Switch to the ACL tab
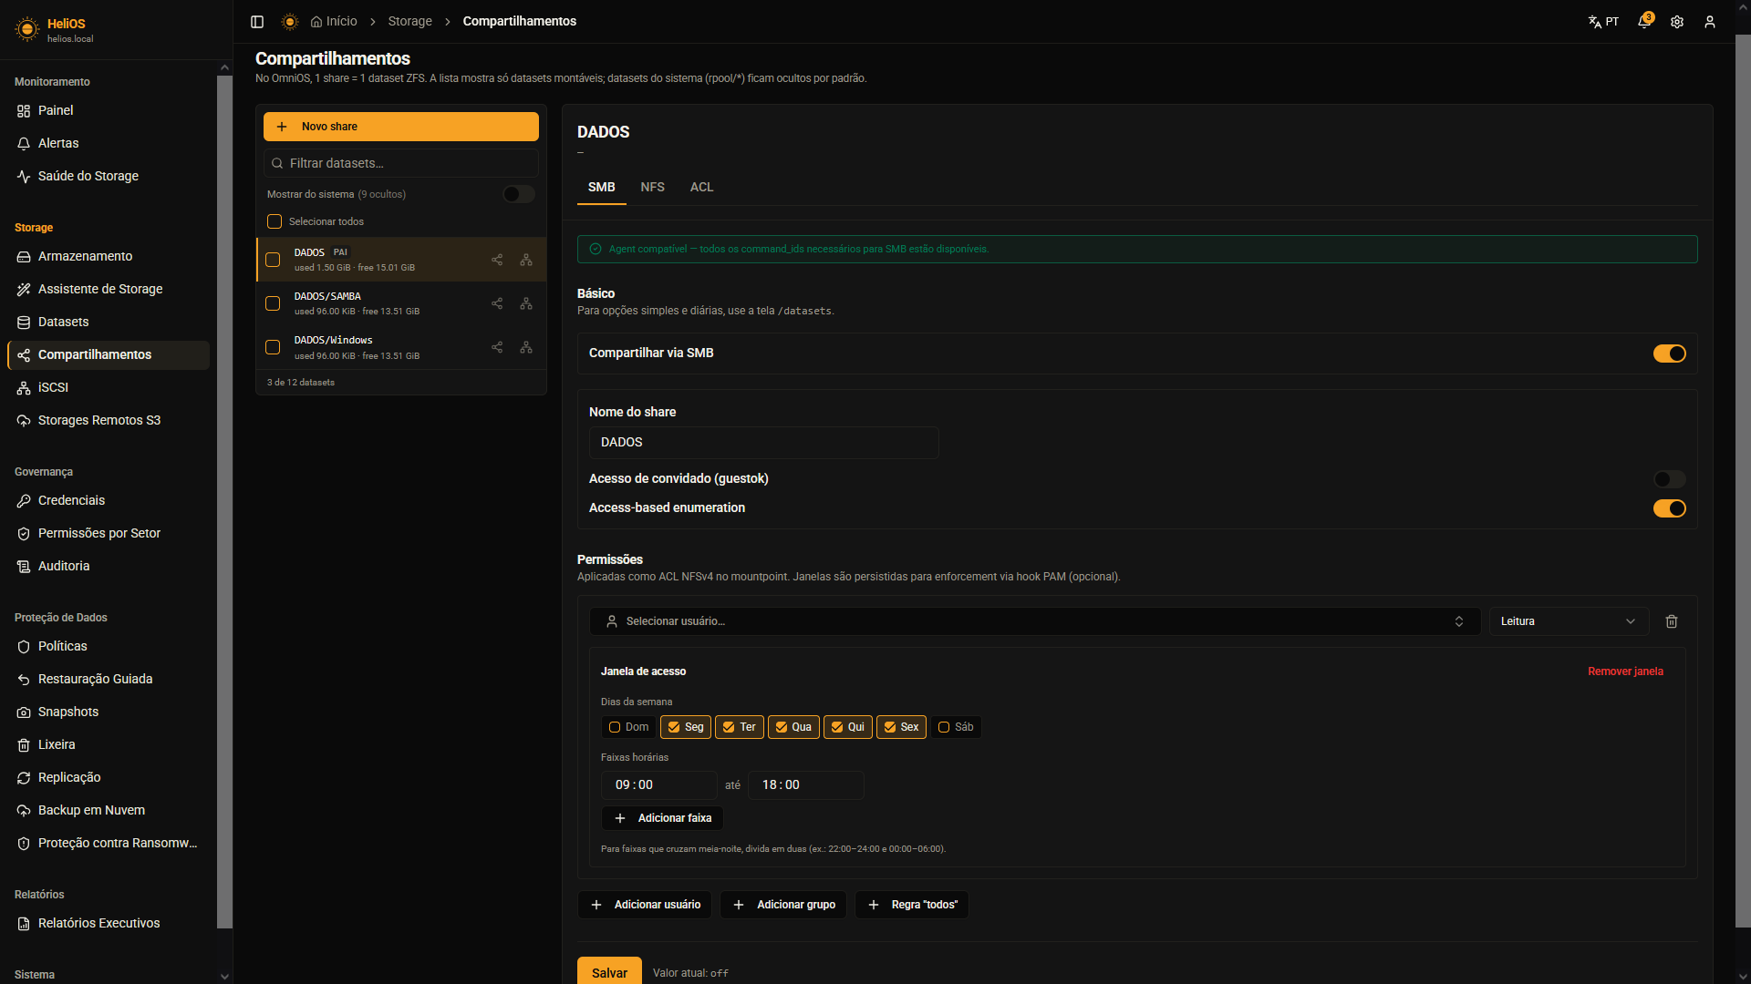1751x984 pixels. pyautogui.click(x=701, y=187)
